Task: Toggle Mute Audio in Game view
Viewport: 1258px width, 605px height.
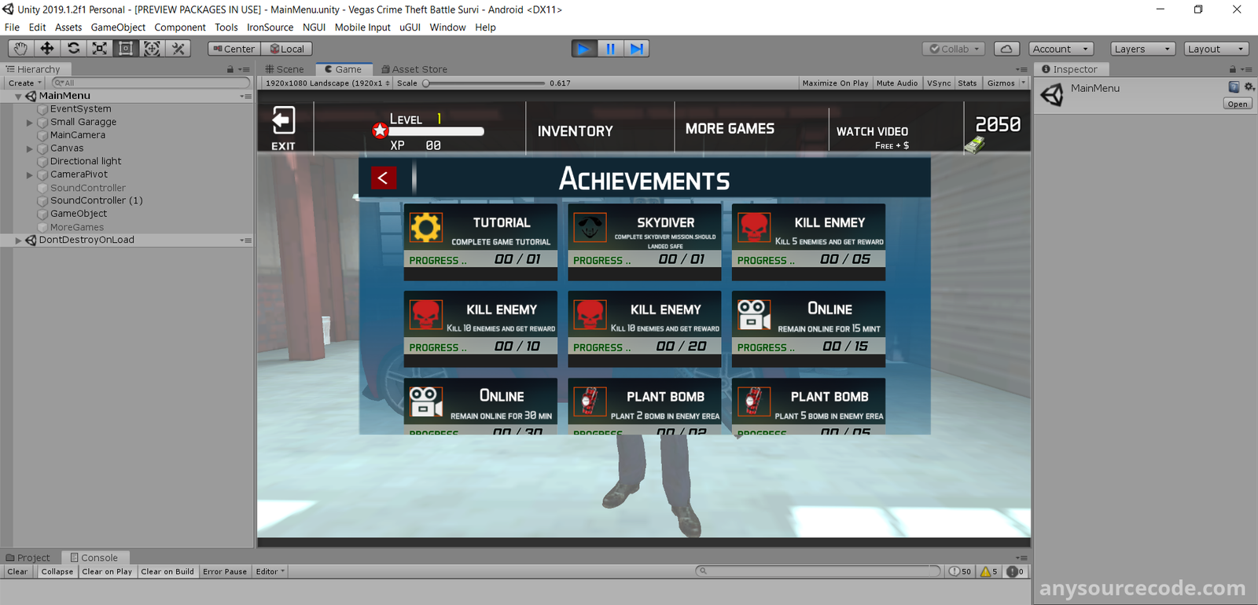Action: [x=896, y=83]
